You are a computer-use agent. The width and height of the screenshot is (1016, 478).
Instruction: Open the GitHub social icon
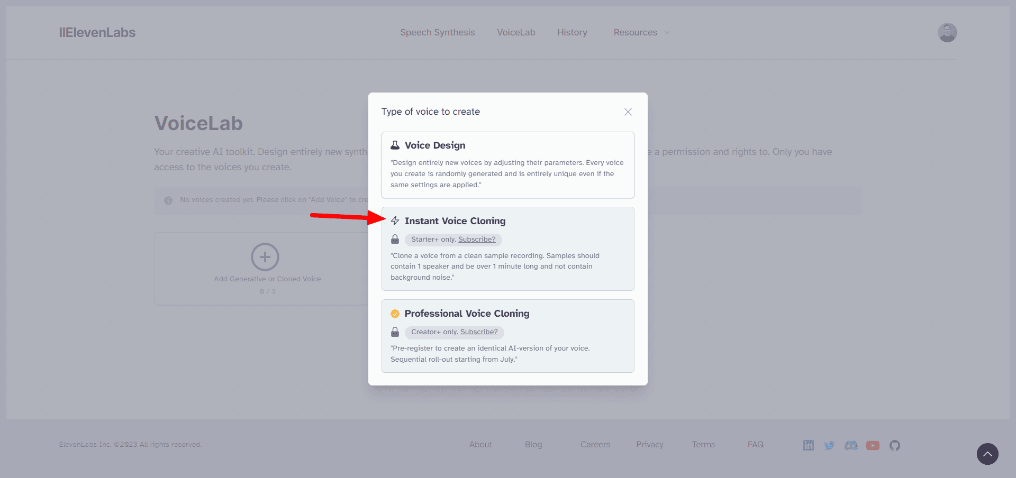tap(895, 445)
